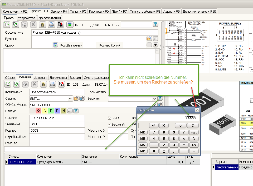The width and height of the screenshot is (253, 186).
Task: Click the power supply schematic thumbnail
Action: click(x=230, y=47)
